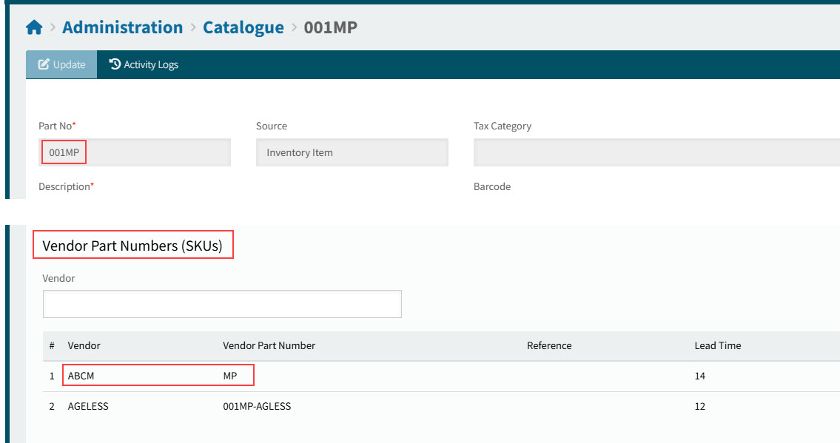Viewport: 840px width, 443px height.
Task: Click the MP vendor part number cell
Action: click(230, 376)
